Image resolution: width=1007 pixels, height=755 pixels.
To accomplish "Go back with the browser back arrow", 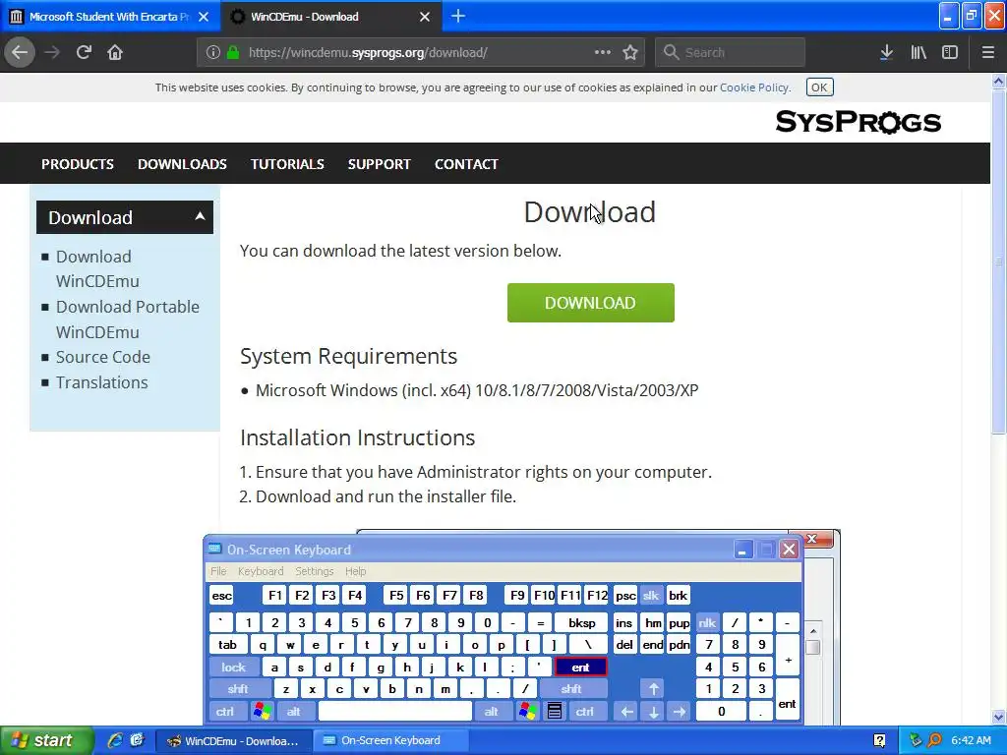I will (20, 52).
